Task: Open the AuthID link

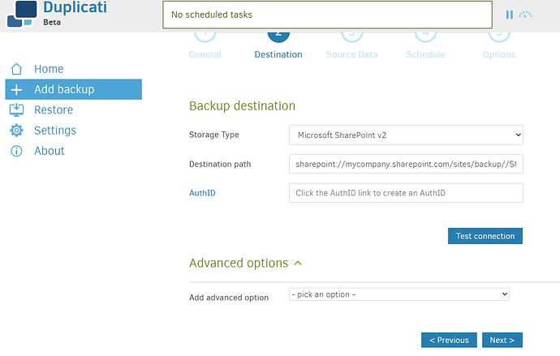Action: (x=202, y=193)
